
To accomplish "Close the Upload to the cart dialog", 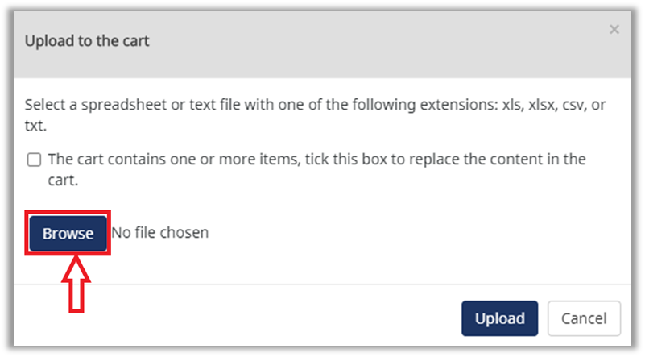I will (614, 30).
